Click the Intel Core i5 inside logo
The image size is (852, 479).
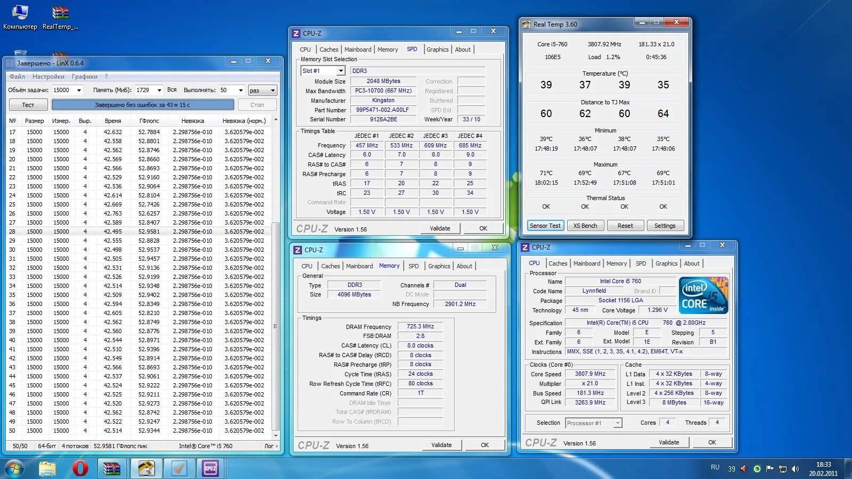point(703,295)
